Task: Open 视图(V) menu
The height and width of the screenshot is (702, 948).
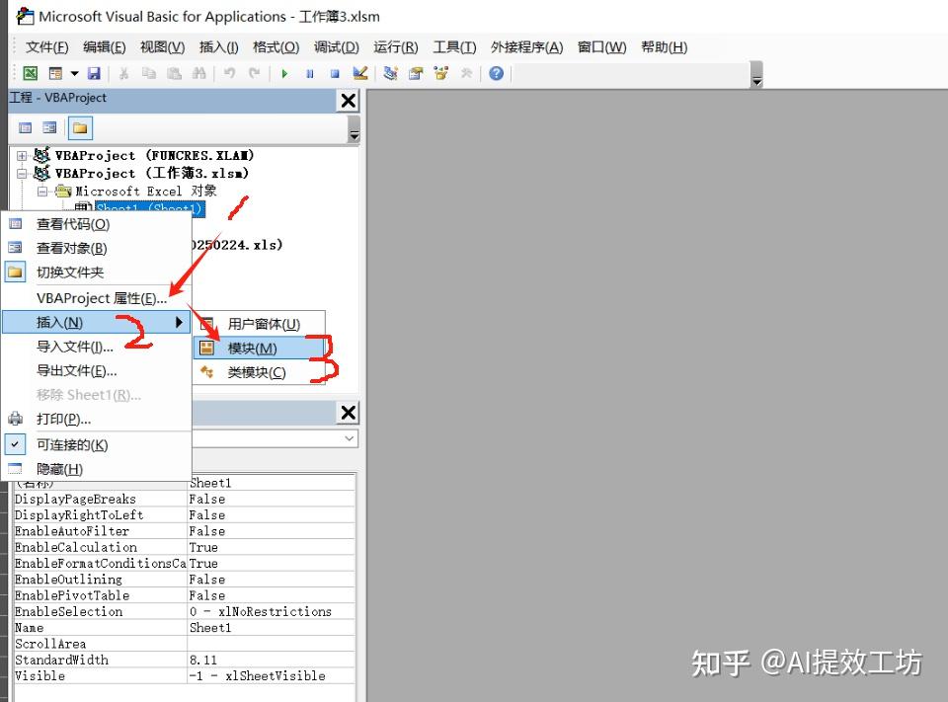Action: (162, 47)
